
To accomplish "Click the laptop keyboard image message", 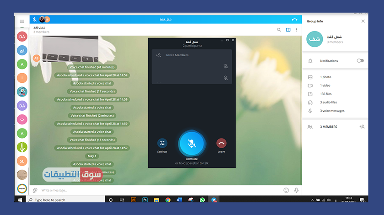I will point(70,49).
